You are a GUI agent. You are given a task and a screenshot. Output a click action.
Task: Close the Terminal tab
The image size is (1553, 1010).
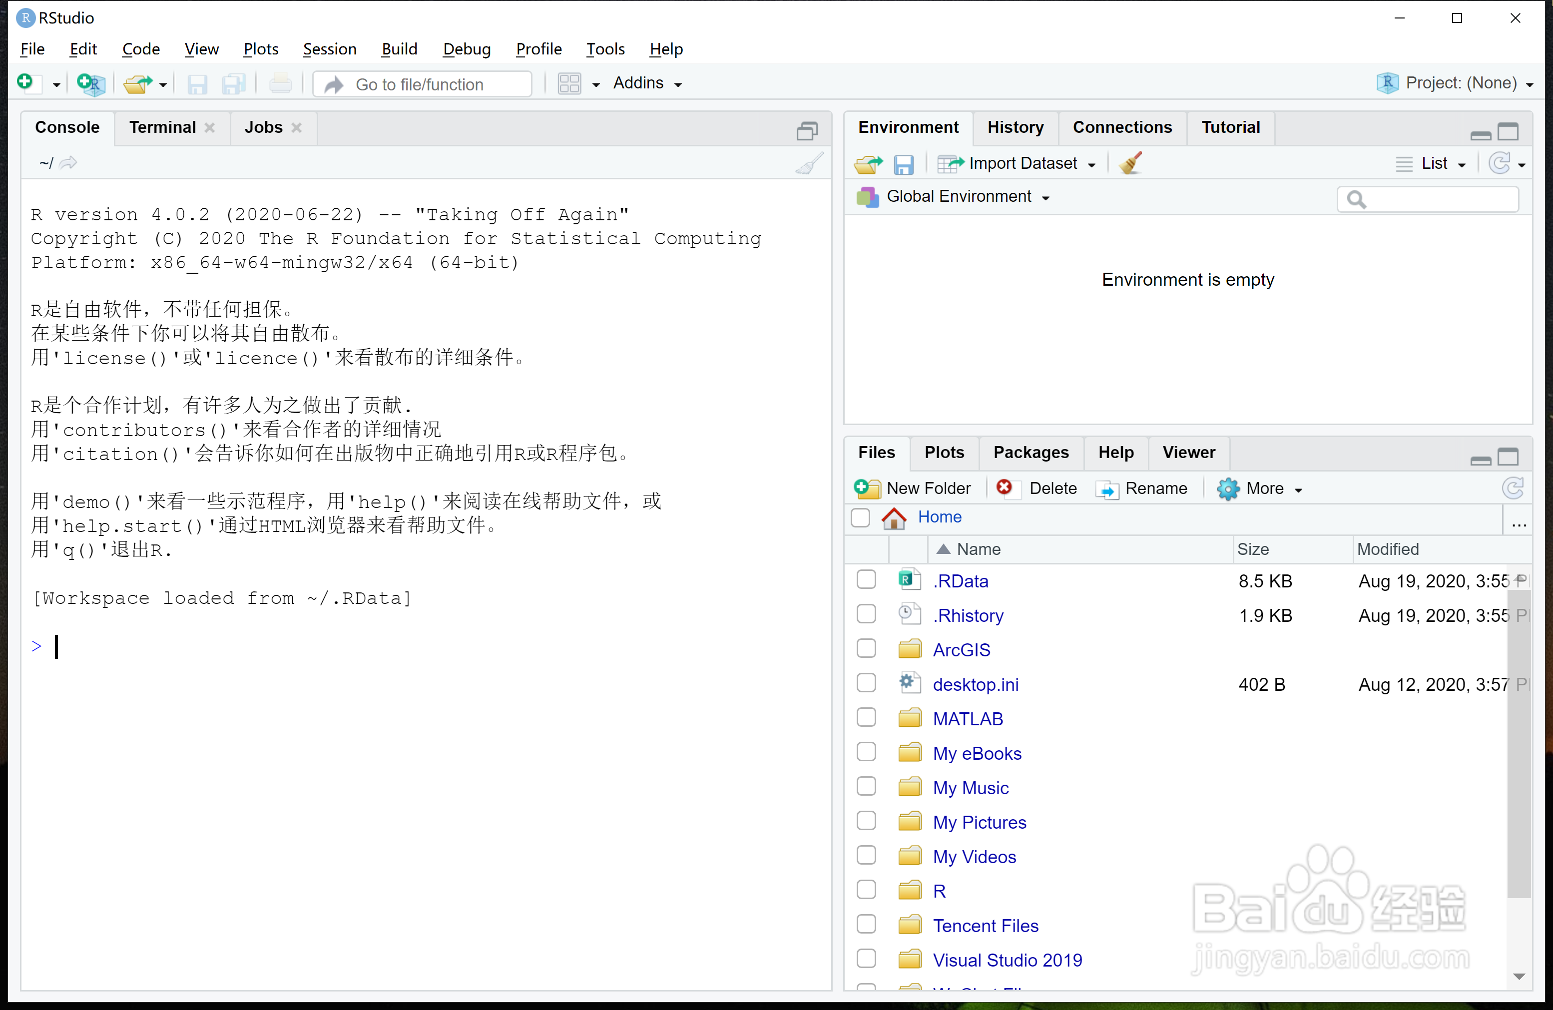tap(209, 128)
